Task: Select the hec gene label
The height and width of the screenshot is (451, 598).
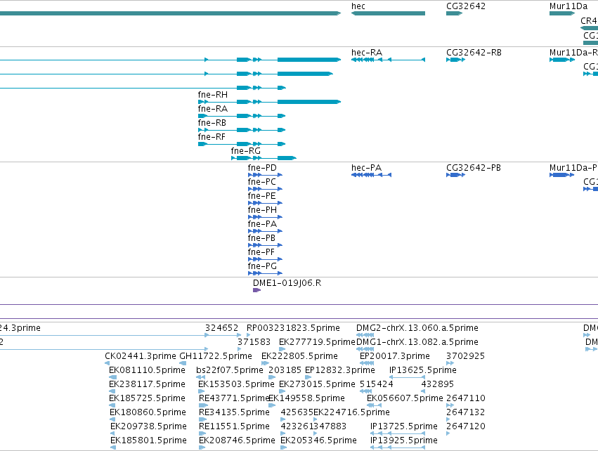Action: tap(358, 6)
